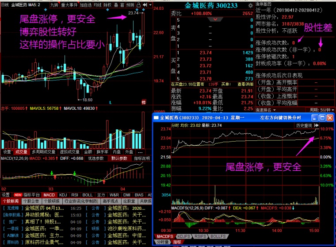Click the red sell-side down arrow button
This screenshot has height=247, width=336.
(x=215, y=20)
